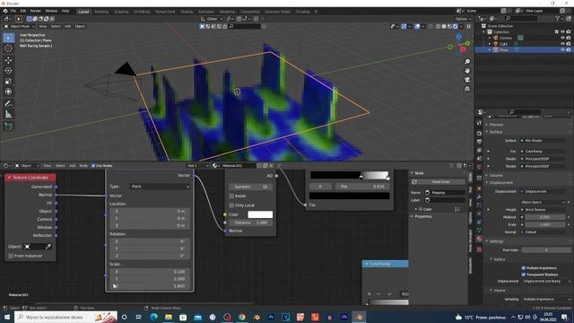Viewport: 574px width, 323px height.
Task: Collapse the Displacement panel
Action: click(x=500, y=183)
